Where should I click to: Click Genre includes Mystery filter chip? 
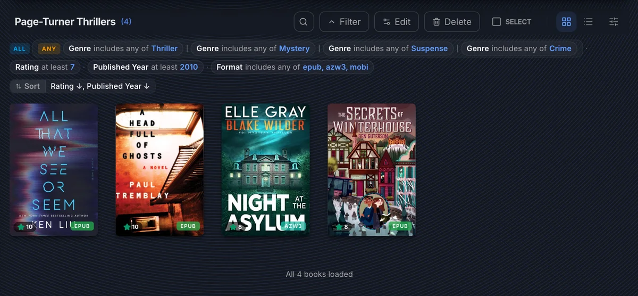pyautogui.click(x=253, y=48)
